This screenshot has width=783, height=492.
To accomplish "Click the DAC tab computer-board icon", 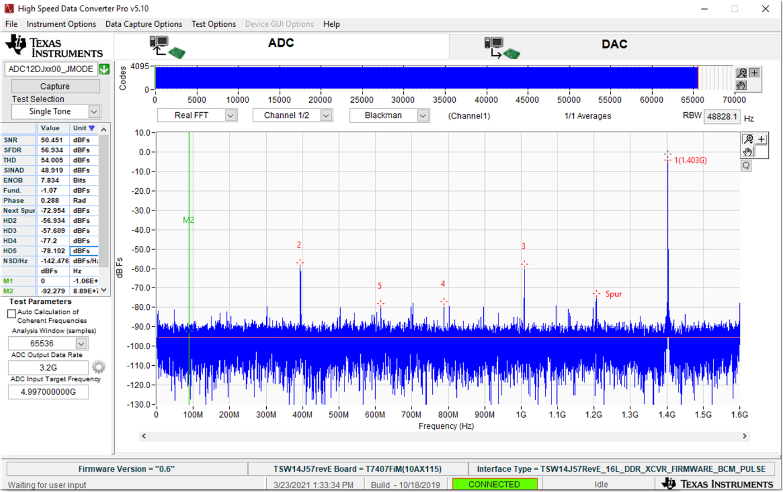I will [x=502, y=48].
